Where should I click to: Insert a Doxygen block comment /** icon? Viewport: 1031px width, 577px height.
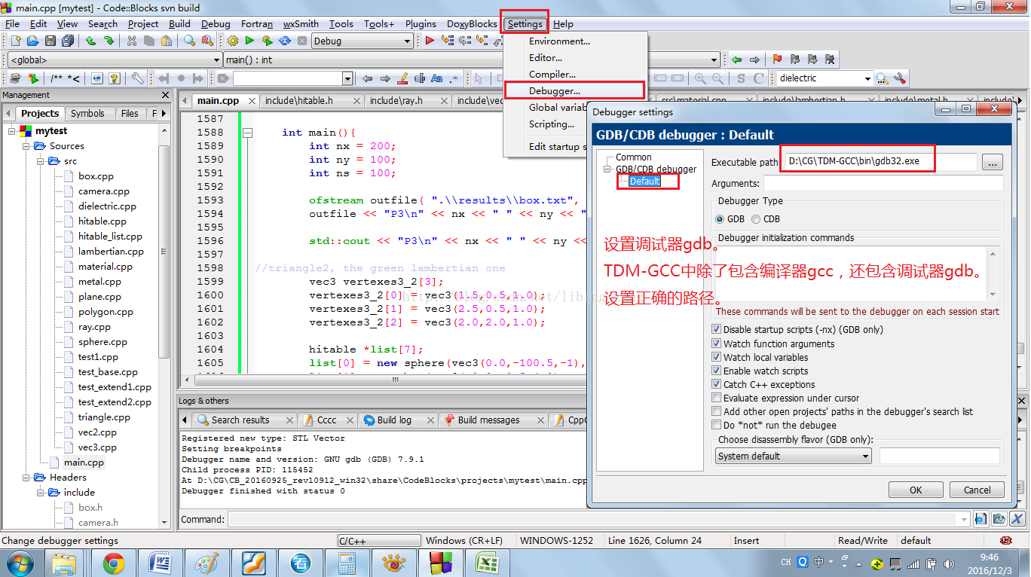pos(57,78)
